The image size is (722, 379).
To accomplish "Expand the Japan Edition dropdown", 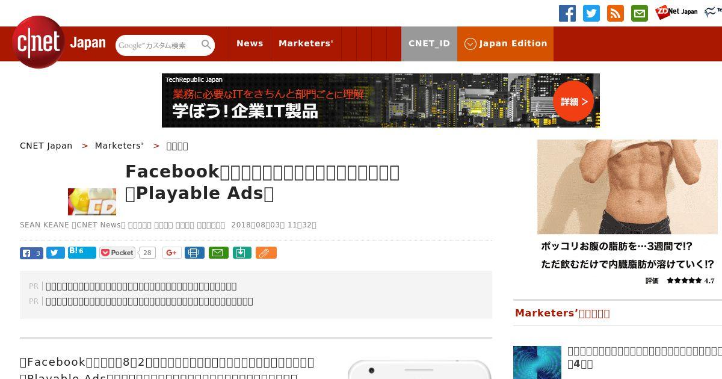I will point(505,43).
